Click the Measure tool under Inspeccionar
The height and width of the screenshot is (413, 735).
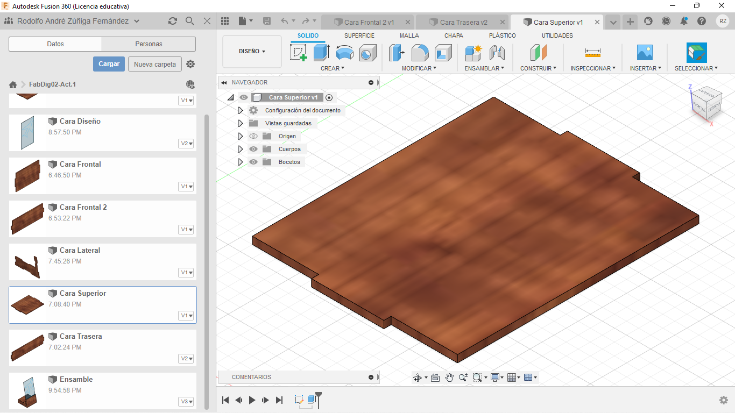592,53
